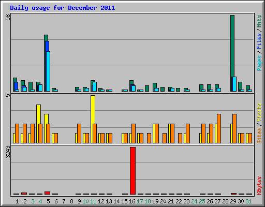Image resolution: width=265 pixels, height=207 pixels.
Task: Click day label "13" on the x-axis
Action: pyautogui.click(x=109, y=201)
